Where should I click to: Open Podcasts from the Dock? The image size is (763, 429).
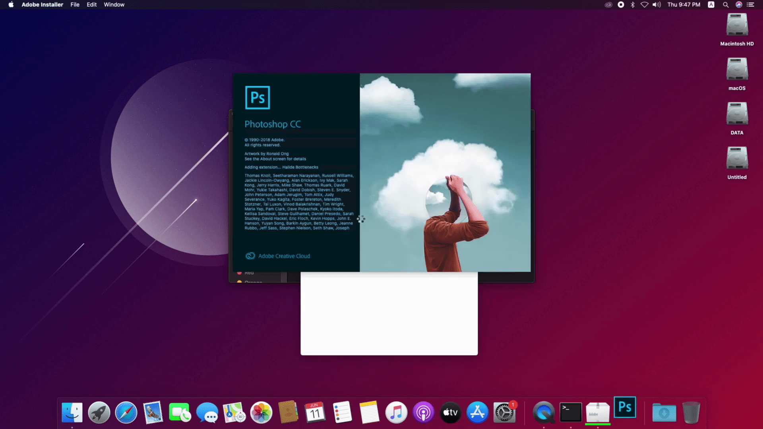(423, 412)
